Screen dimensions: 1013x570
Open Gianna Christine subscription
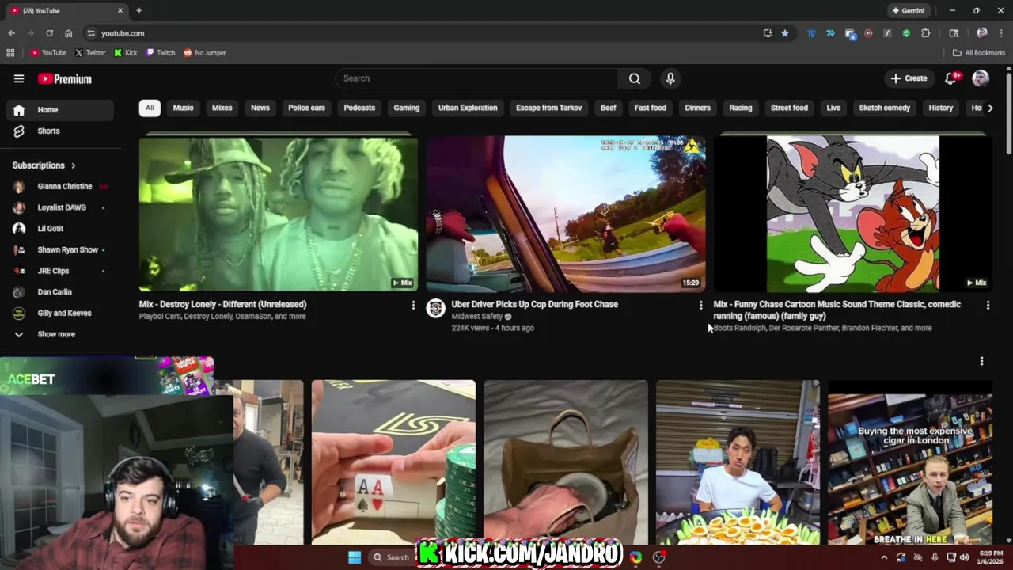pos(60,186)
